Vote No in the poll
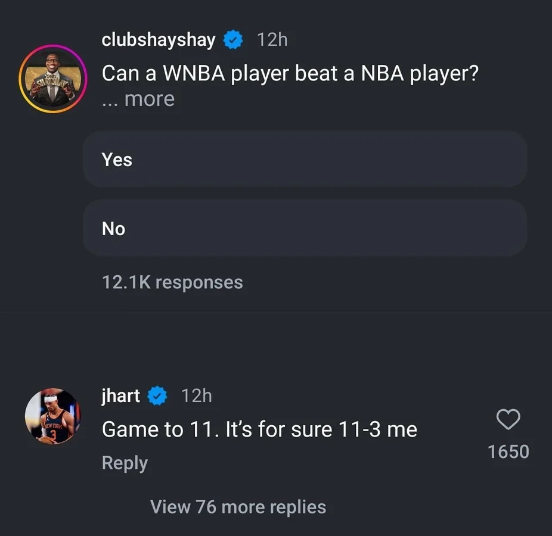 pos(305,229)
